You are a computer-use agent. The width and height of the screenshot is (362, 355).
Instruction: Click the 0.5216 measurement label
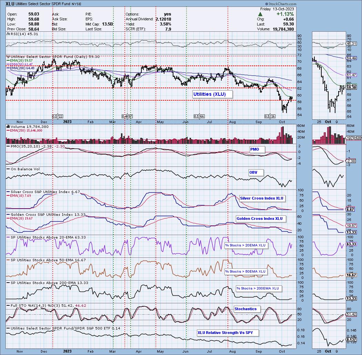(270, 116)
